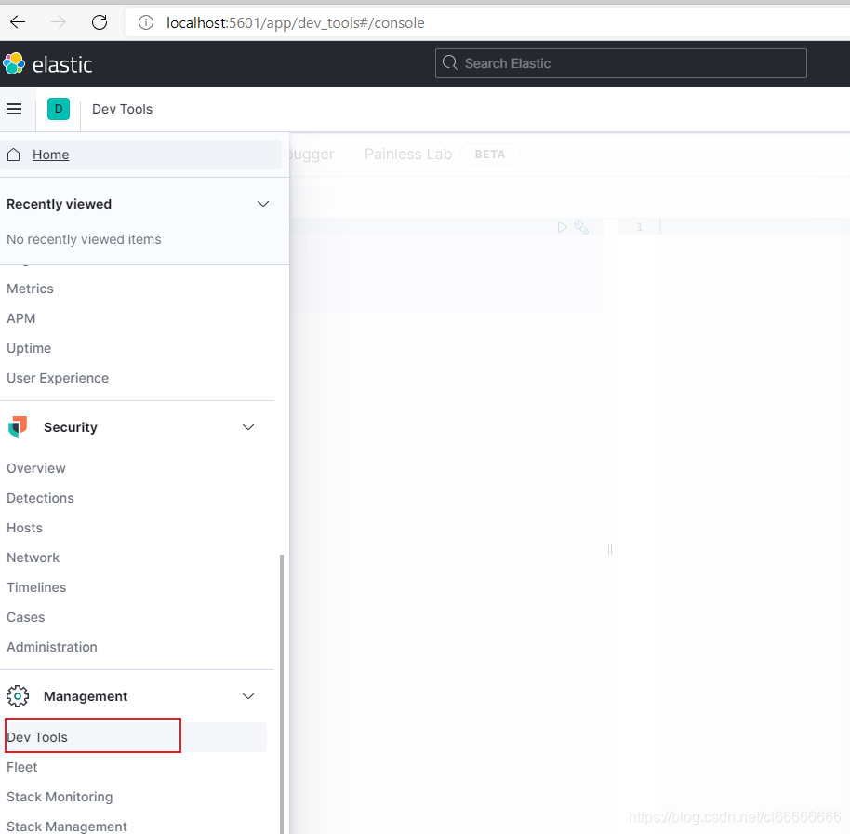Toggle the hamburger navigation menu
The width and height of the screenshot is (850, 834).
[x=14, y=109]
